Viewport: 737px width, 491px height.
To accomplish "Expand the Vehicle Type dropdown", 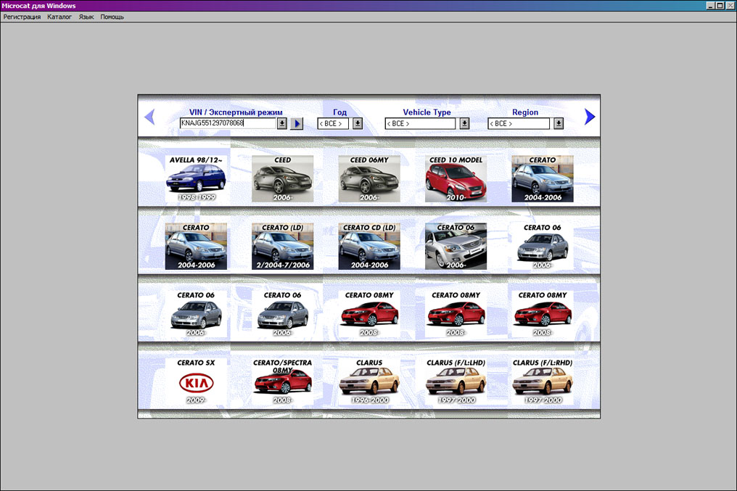I will 464,124.
